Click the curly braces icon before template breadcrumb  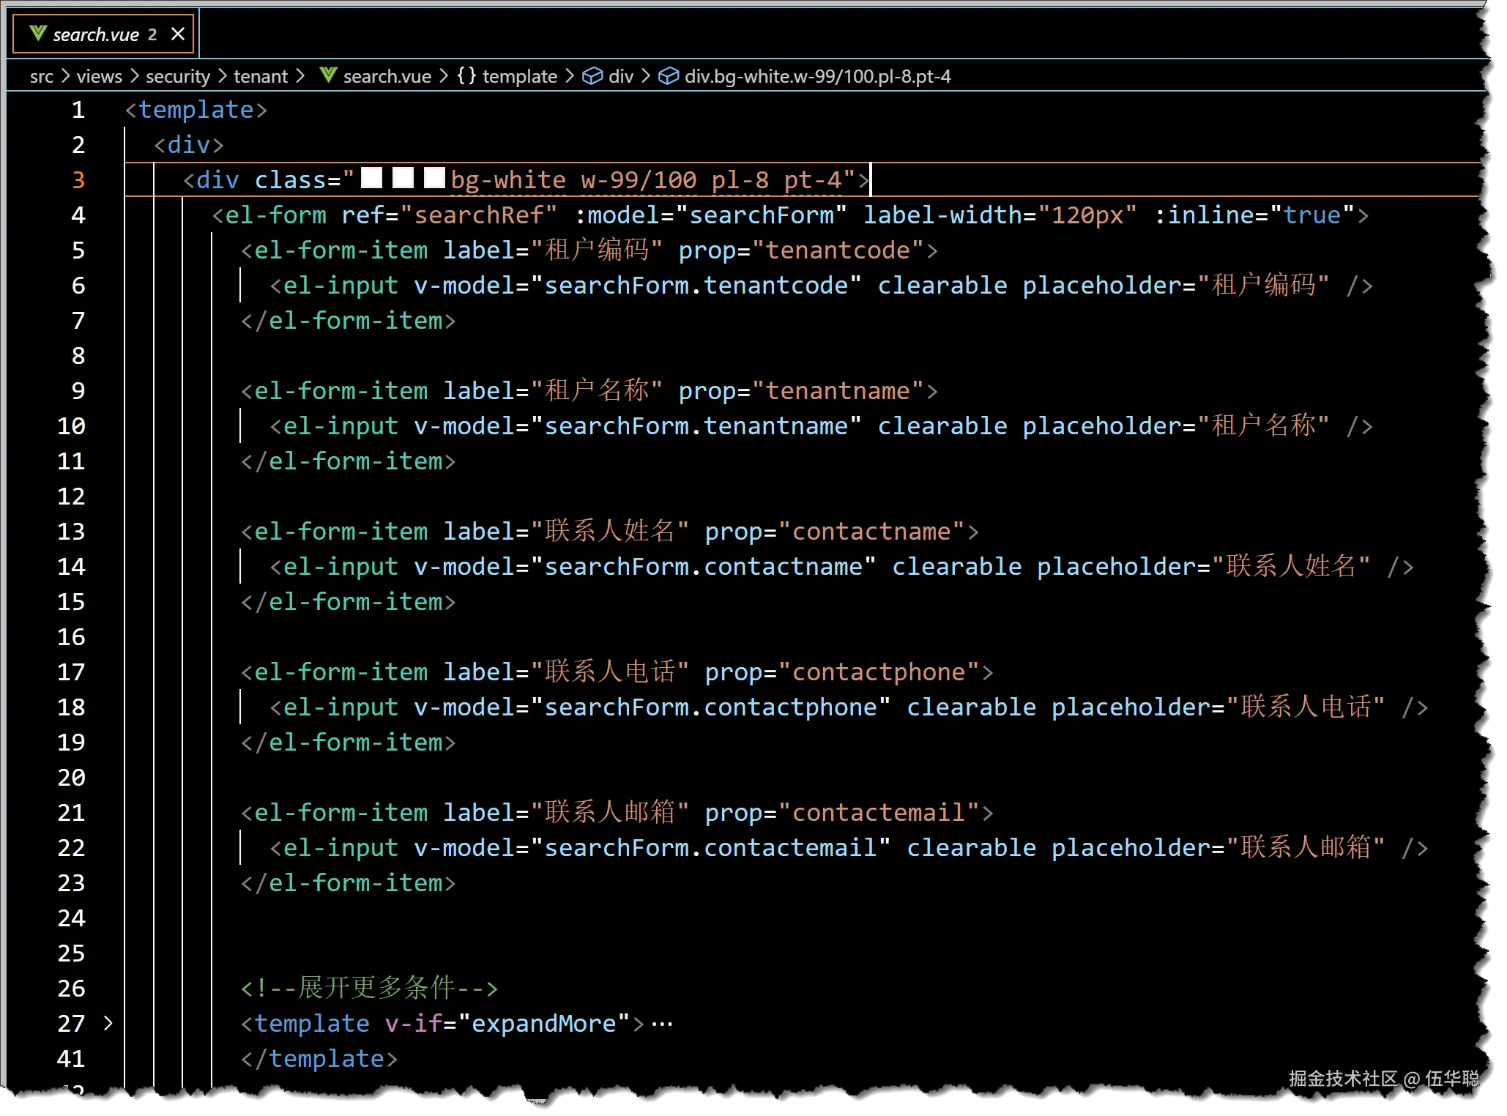[x=466, y=75]
